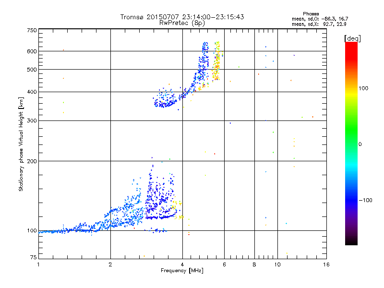Click the '[deg]' colorbar unit label
The width and height of the screenshot is (384, 288).
pos(352,38)
